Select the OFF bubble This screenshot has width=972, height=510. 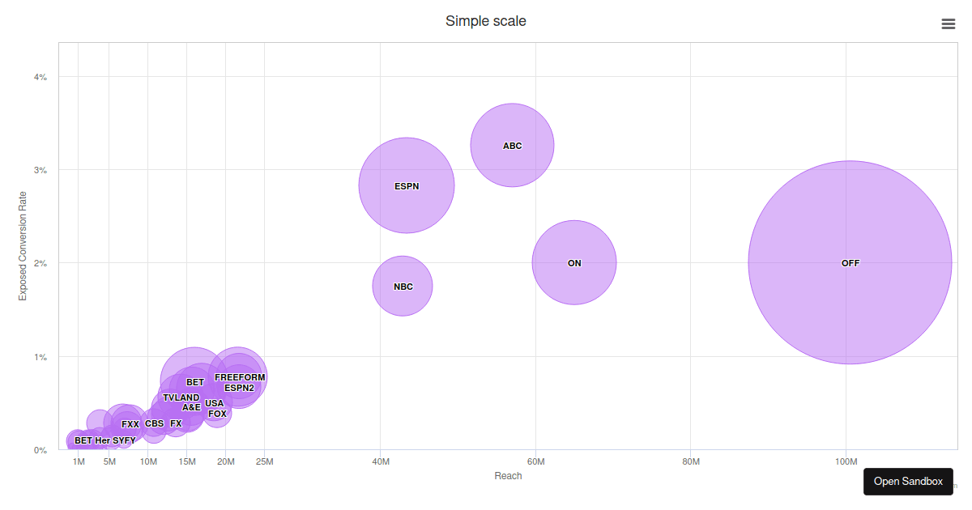(x=850, y=263)
